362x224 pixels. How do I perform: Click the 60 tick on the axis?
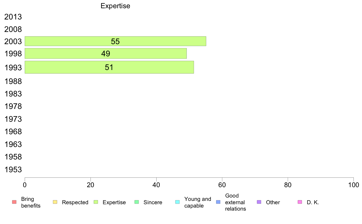[222, 185]
